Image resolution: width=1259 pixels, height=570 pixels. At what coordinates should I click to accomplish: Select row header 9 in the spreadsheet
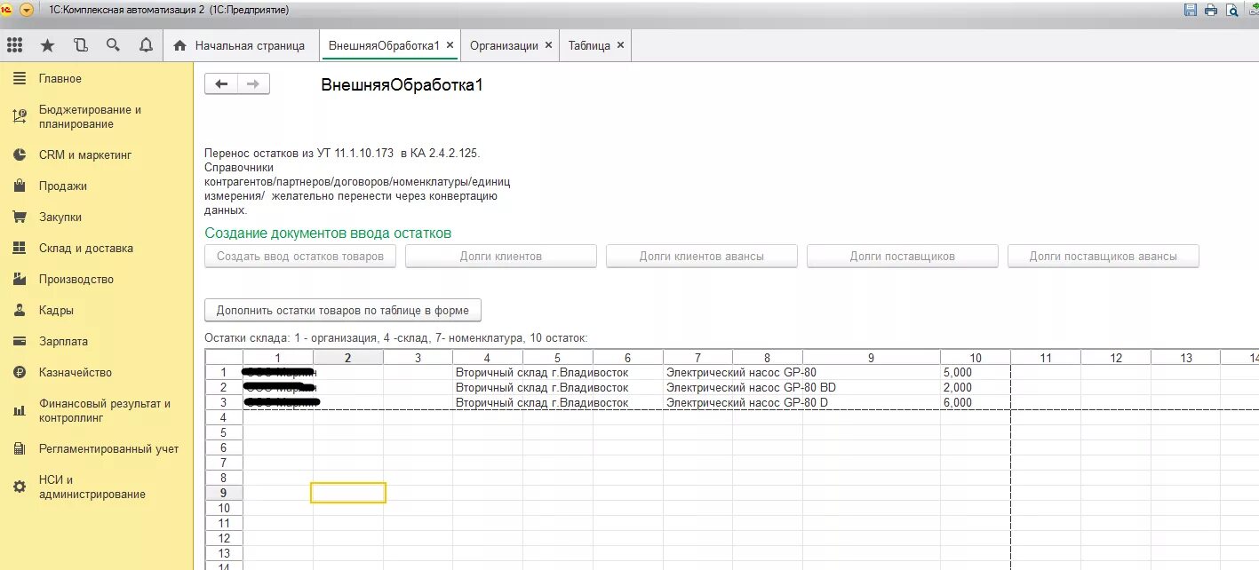pyautogui.click(x=224, y=493)
